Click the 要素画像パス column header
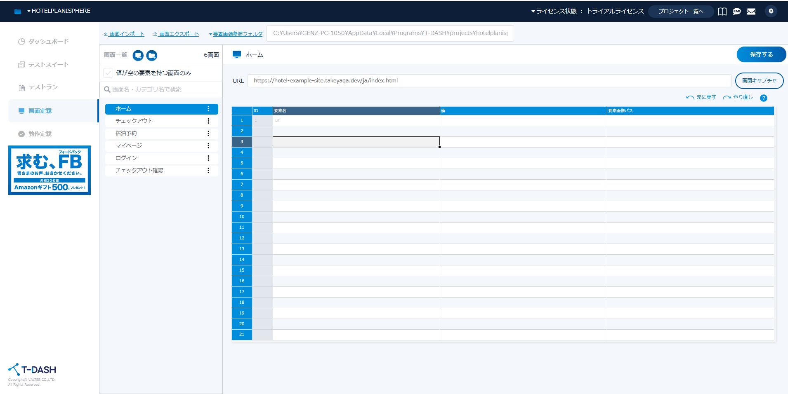788x394 pixels. click(x=690, y=111)
